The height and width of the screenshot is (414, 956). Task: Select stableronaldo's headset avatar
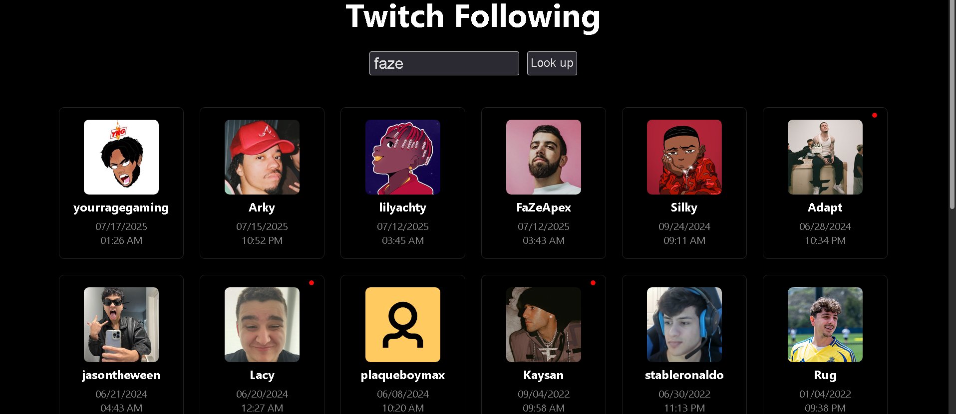(684, 325)
